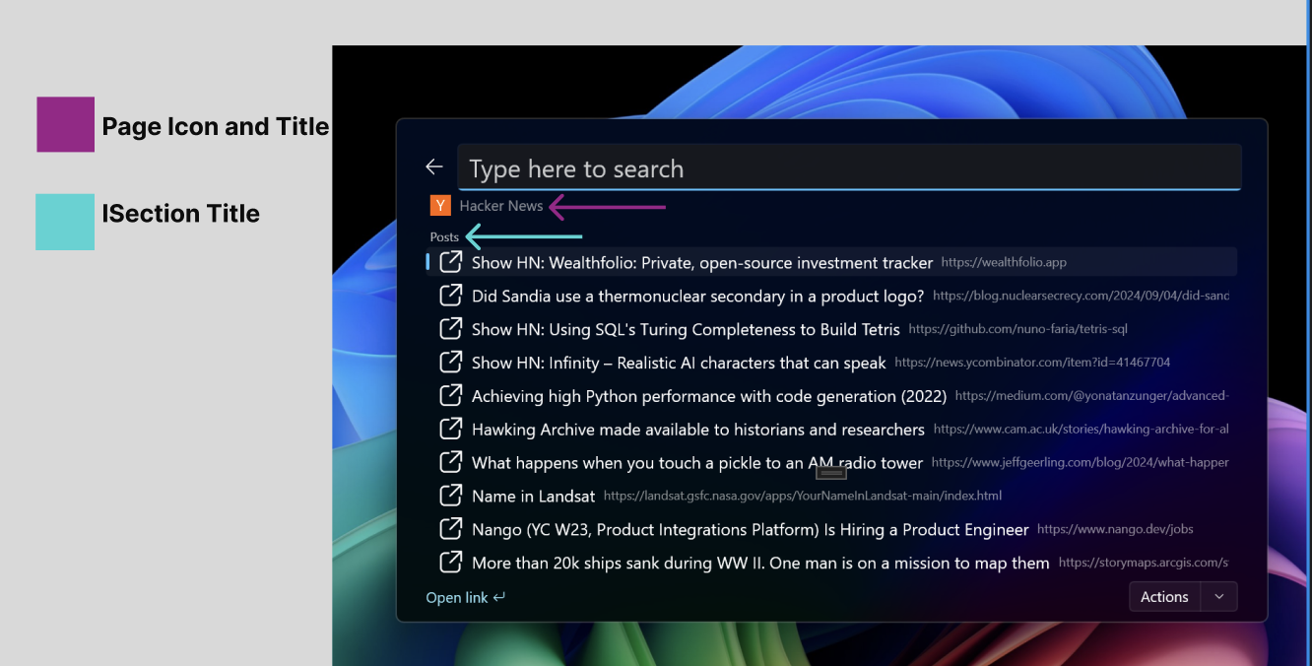
Task: Click the purple Page Icon and Title swatch
Action: click(65, 124)
